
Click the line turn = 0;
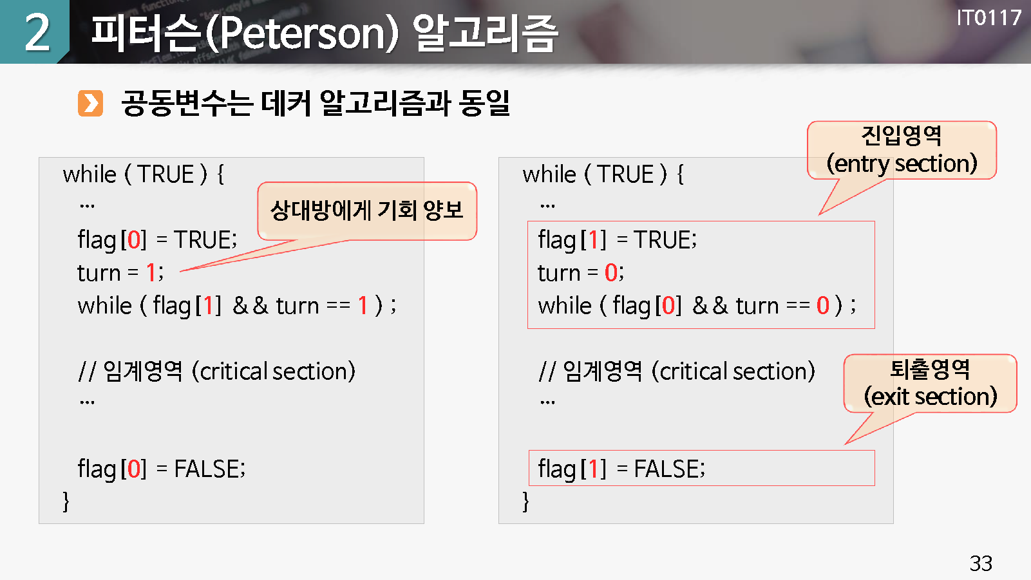coord(581,273)
